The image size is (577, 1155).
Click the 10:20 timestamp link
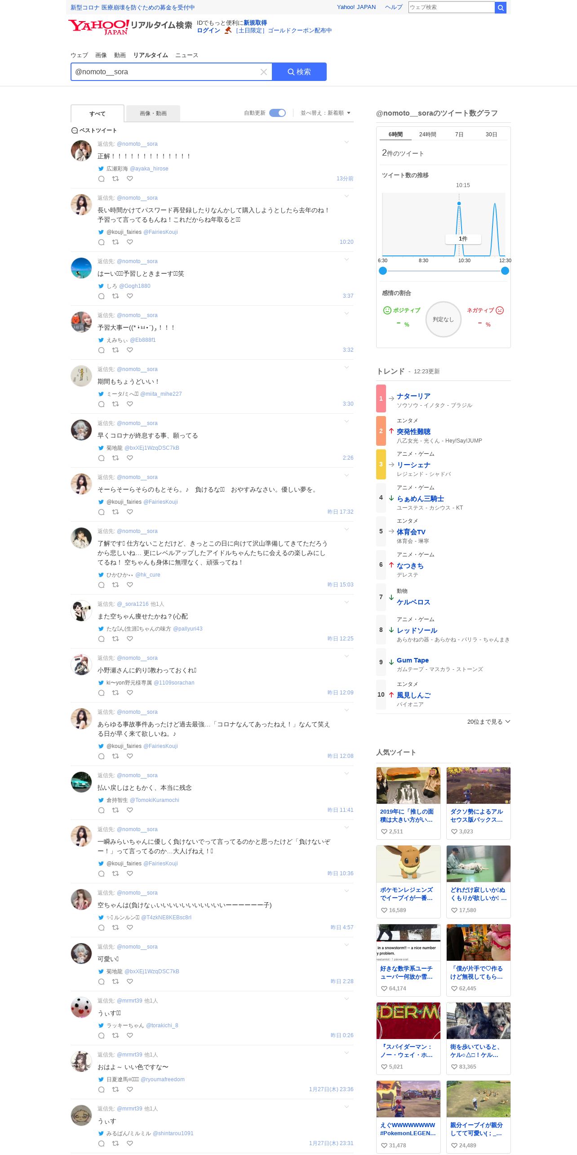[x=346, y=242]
